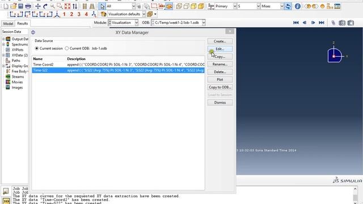363x204 pixels.
Task: Open the query information icon
Action: 298,6
